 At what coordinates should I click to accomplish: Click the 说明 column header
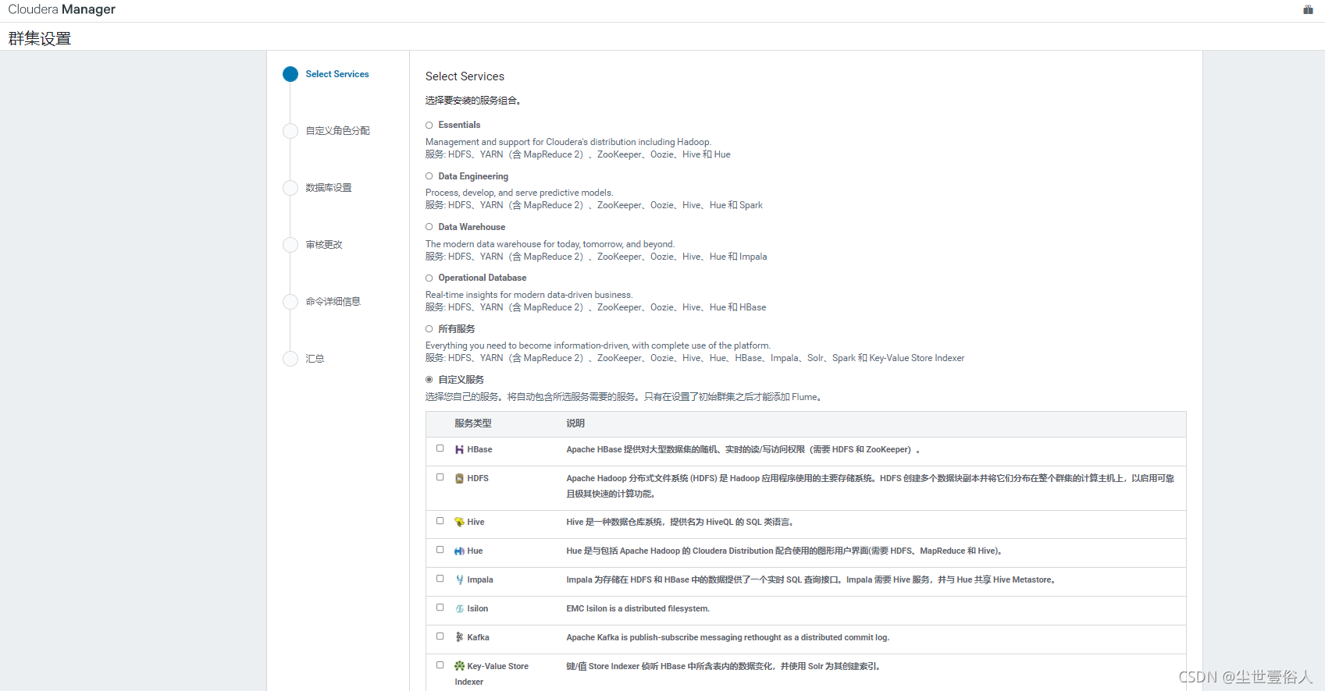575,423
